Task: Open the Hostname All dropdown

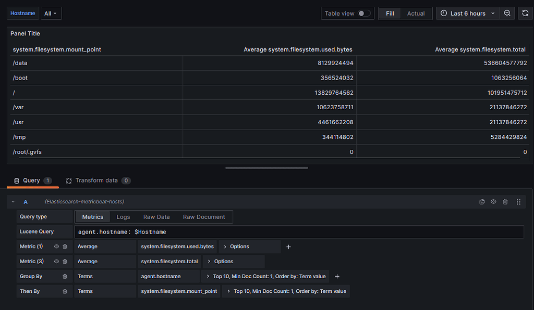Action: click(x=50, y=13)
